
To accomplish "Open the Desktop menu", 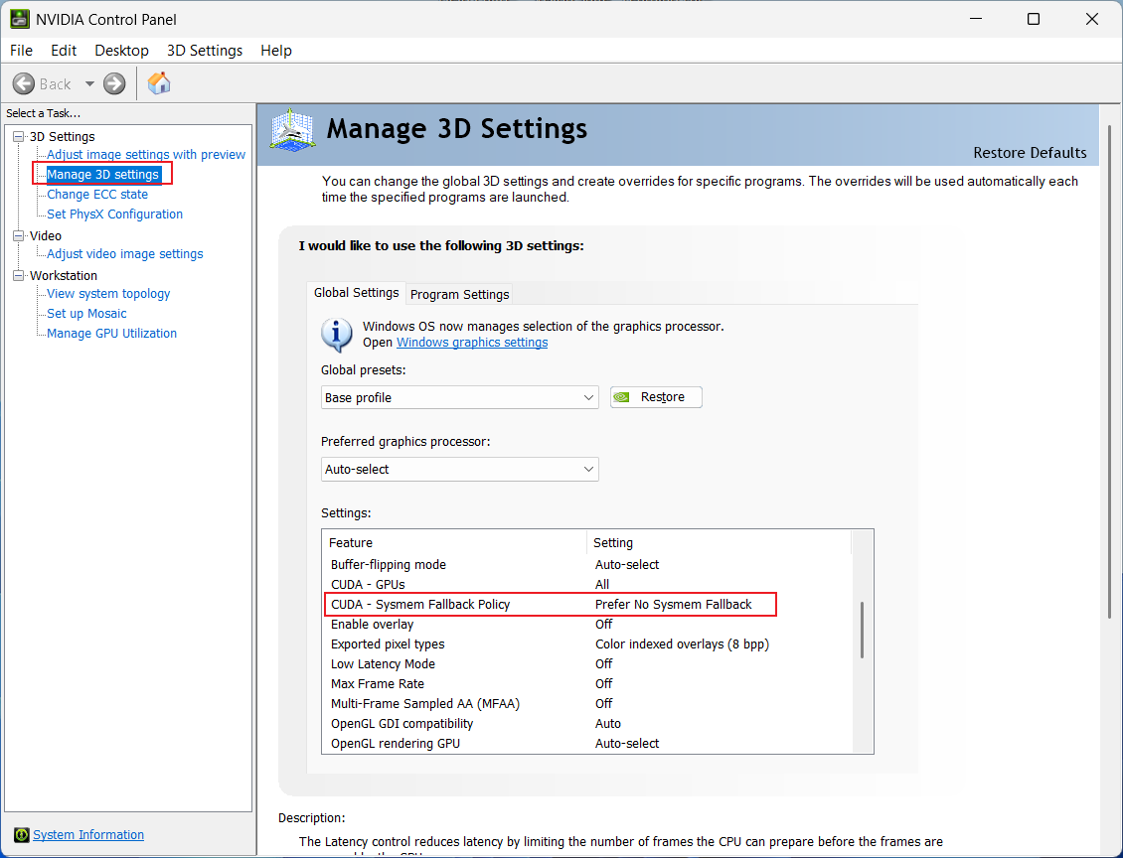I will (x=121, y=50).
